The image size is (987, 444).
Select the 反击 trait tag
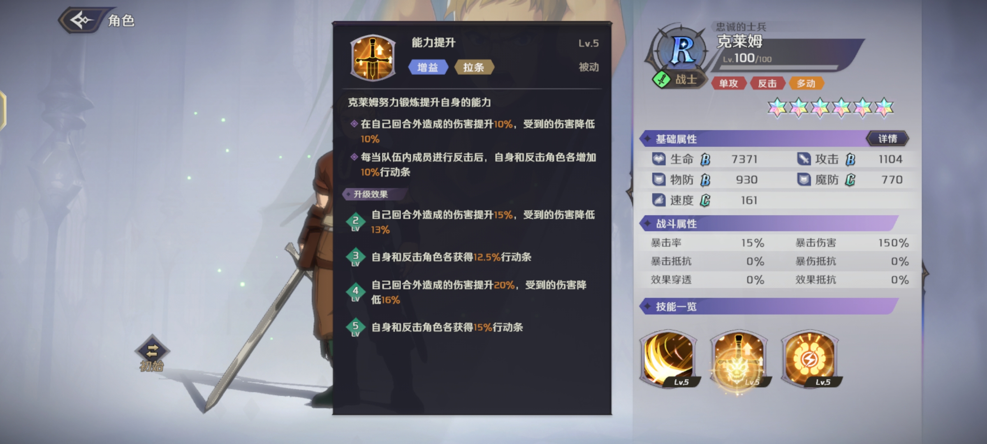[767, 83]
